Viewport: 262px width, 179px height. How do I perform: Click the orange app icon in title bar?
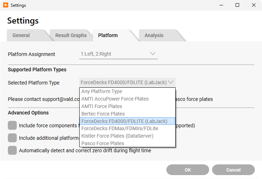[6, 5]
